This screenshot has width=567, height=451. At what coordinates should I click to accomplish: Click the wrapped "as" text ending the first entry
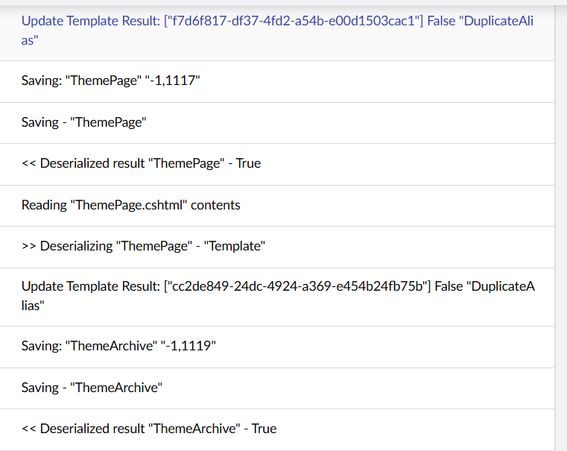point(29,41)
